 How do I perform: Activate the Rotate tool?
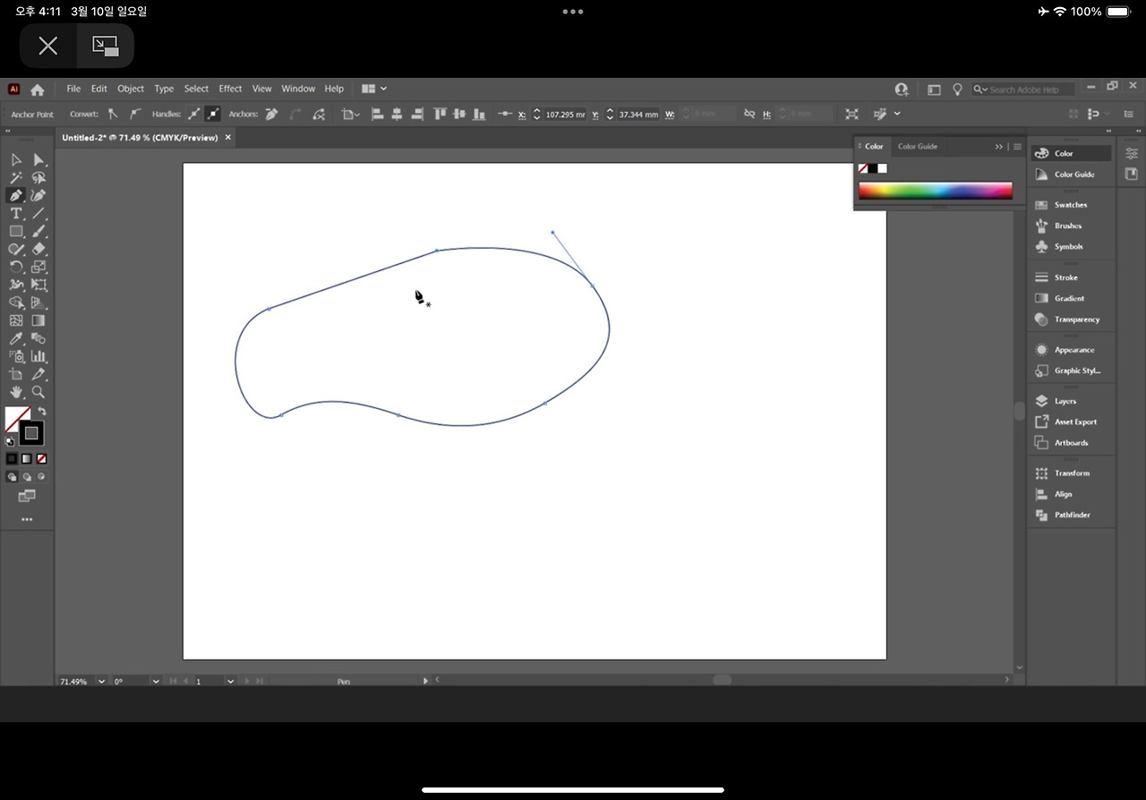[x=16, y=267]
